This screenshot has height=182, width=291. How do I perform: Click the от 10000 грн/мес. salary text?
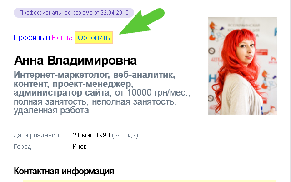(152, 92)
